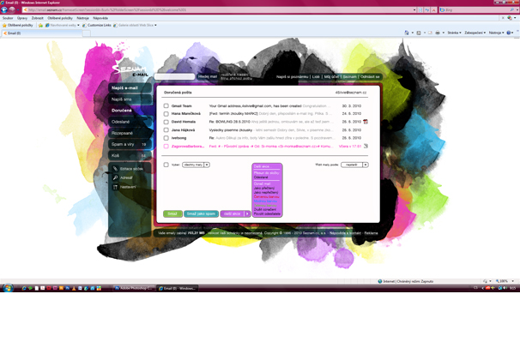Tick checkbox next to Gmail Team email
Screen dimensions: 520x348
(166, 106)
